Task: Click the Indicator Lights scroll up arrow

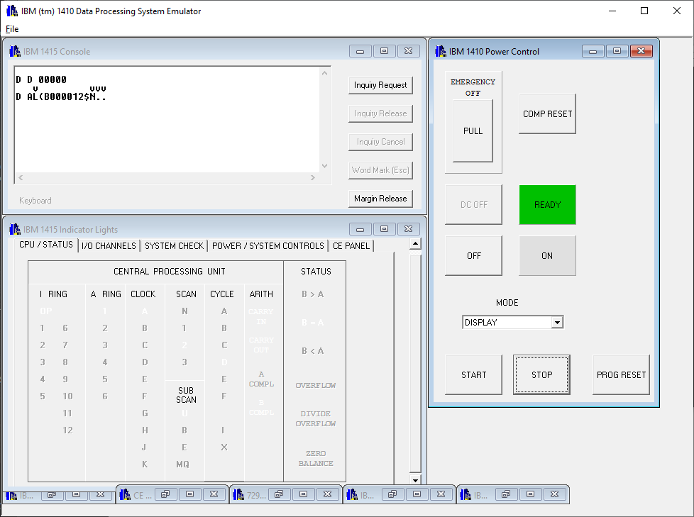Action: pyautogui.click(x=415, y=244)
